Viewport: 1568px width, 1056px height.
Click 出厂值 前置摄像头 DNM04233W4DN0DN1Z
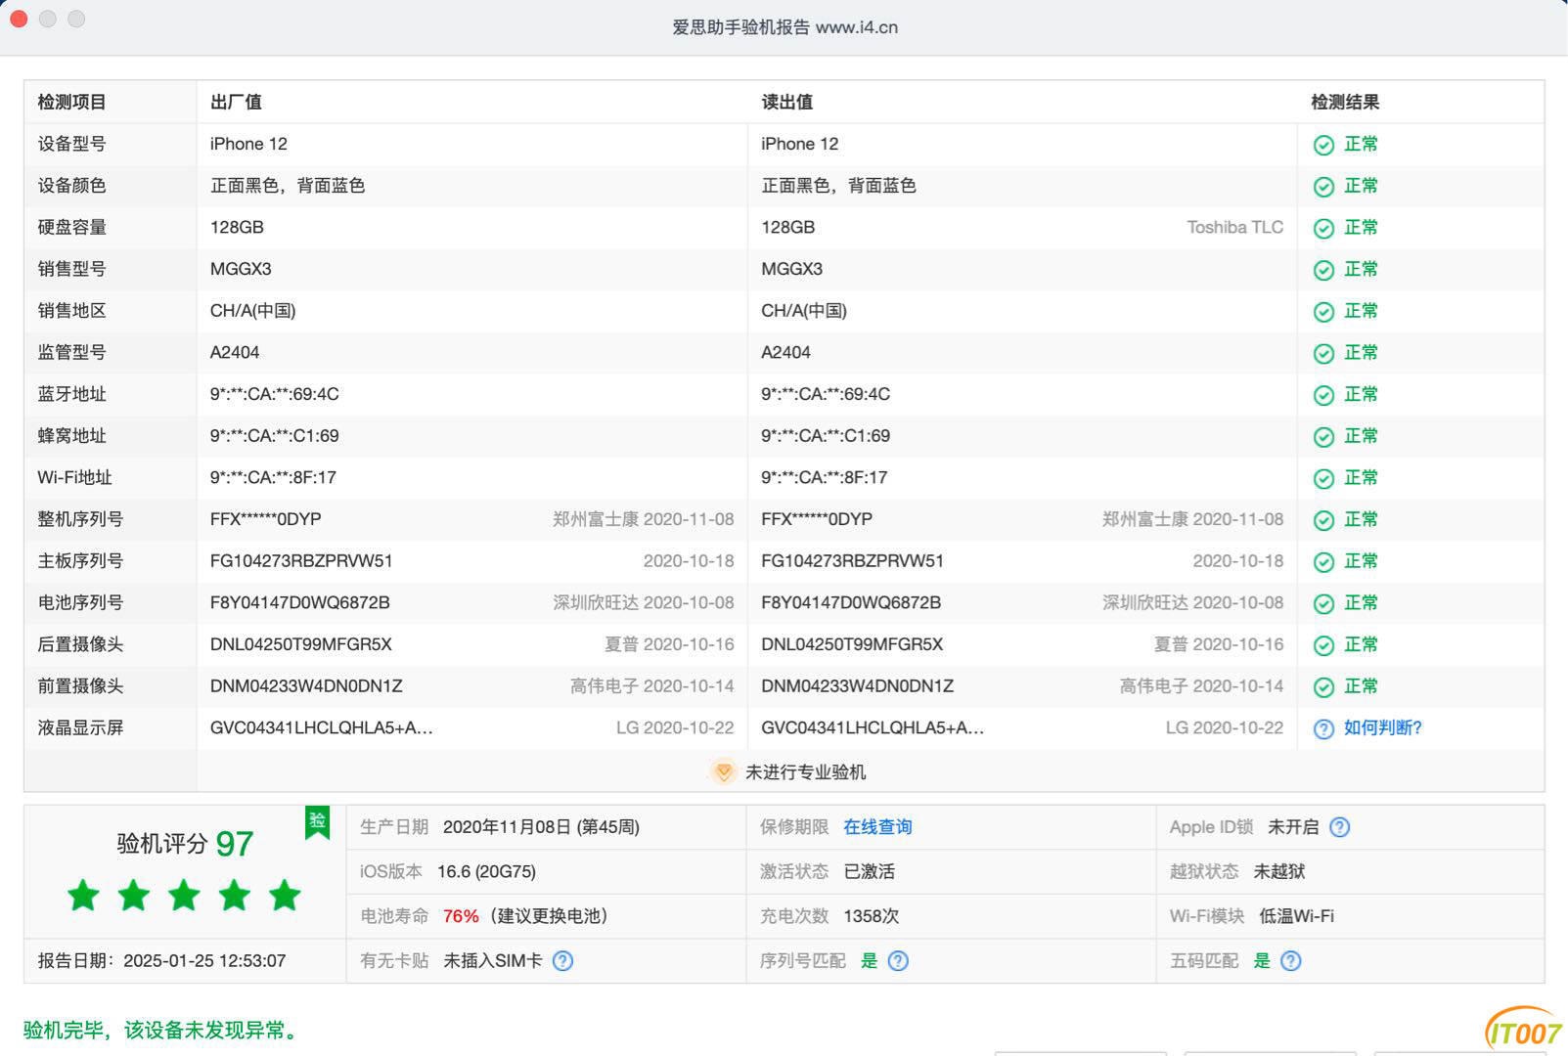coord(306,686)
